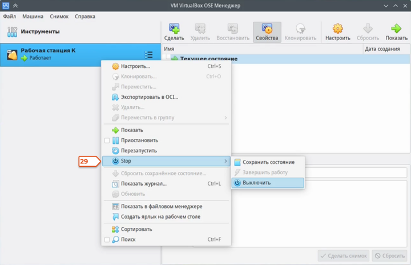Select Сохранить состояние in Stop submenu
Screen dimensions: 411x265
pos(268,162)
